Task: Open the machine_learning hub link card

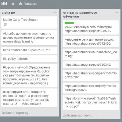Action: [x=91, y=54]
